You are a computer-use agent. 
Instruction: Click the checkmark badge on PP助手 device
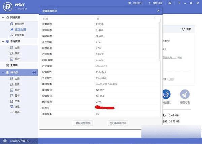tap(34, 72)
